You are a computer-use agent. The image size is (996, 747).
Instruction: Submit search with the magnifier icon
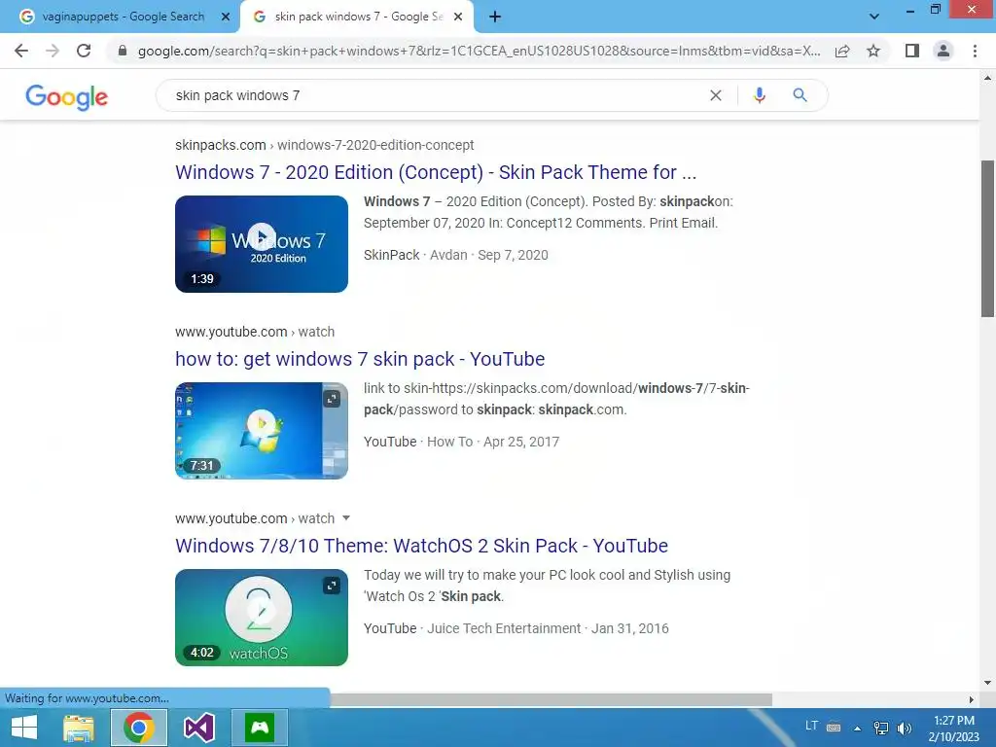pyautogui.click(x=800, y=95)
